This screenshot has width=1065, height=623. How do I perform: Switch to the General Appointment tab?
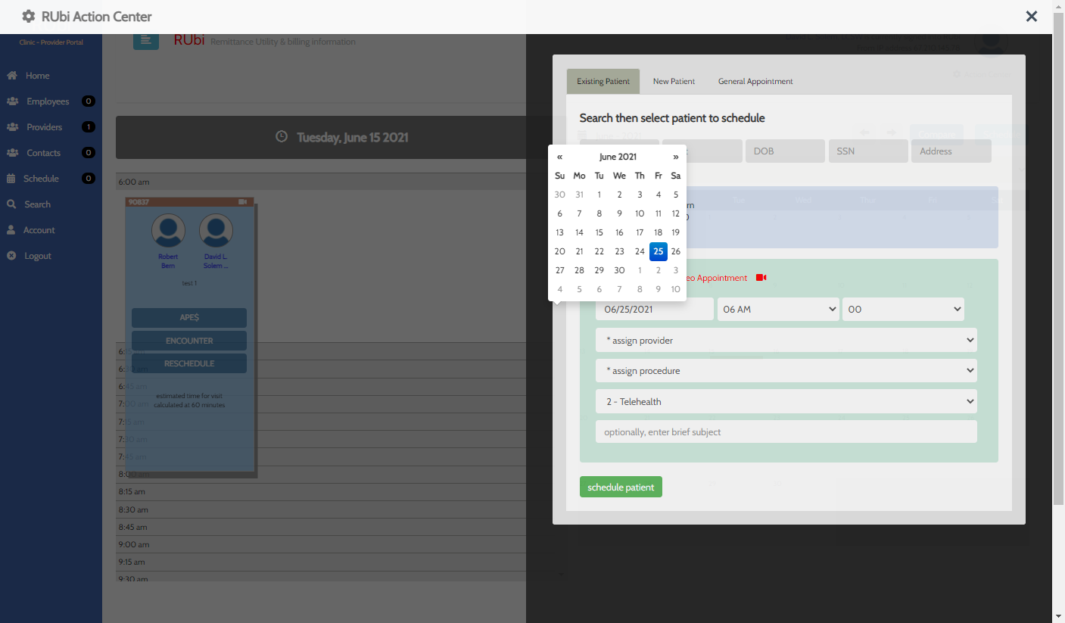pos(755,81)
